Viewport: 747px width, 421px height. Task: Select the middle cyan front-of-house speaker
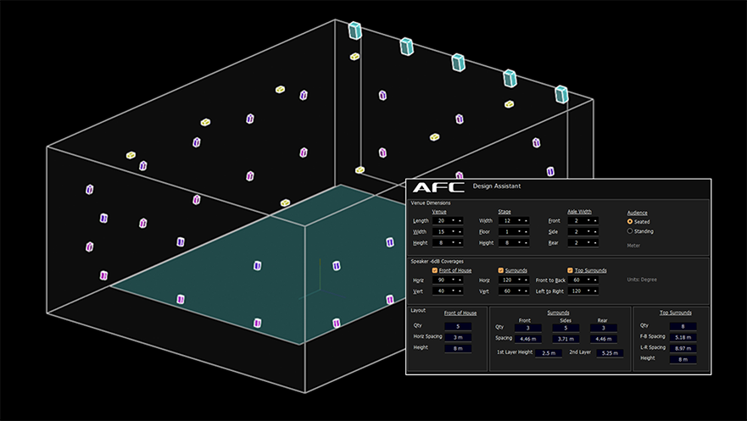[458, 62]
